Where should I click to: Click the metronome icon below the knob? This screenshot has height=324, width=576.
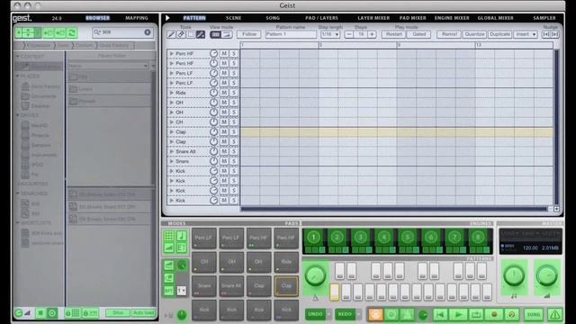[315, 298]
